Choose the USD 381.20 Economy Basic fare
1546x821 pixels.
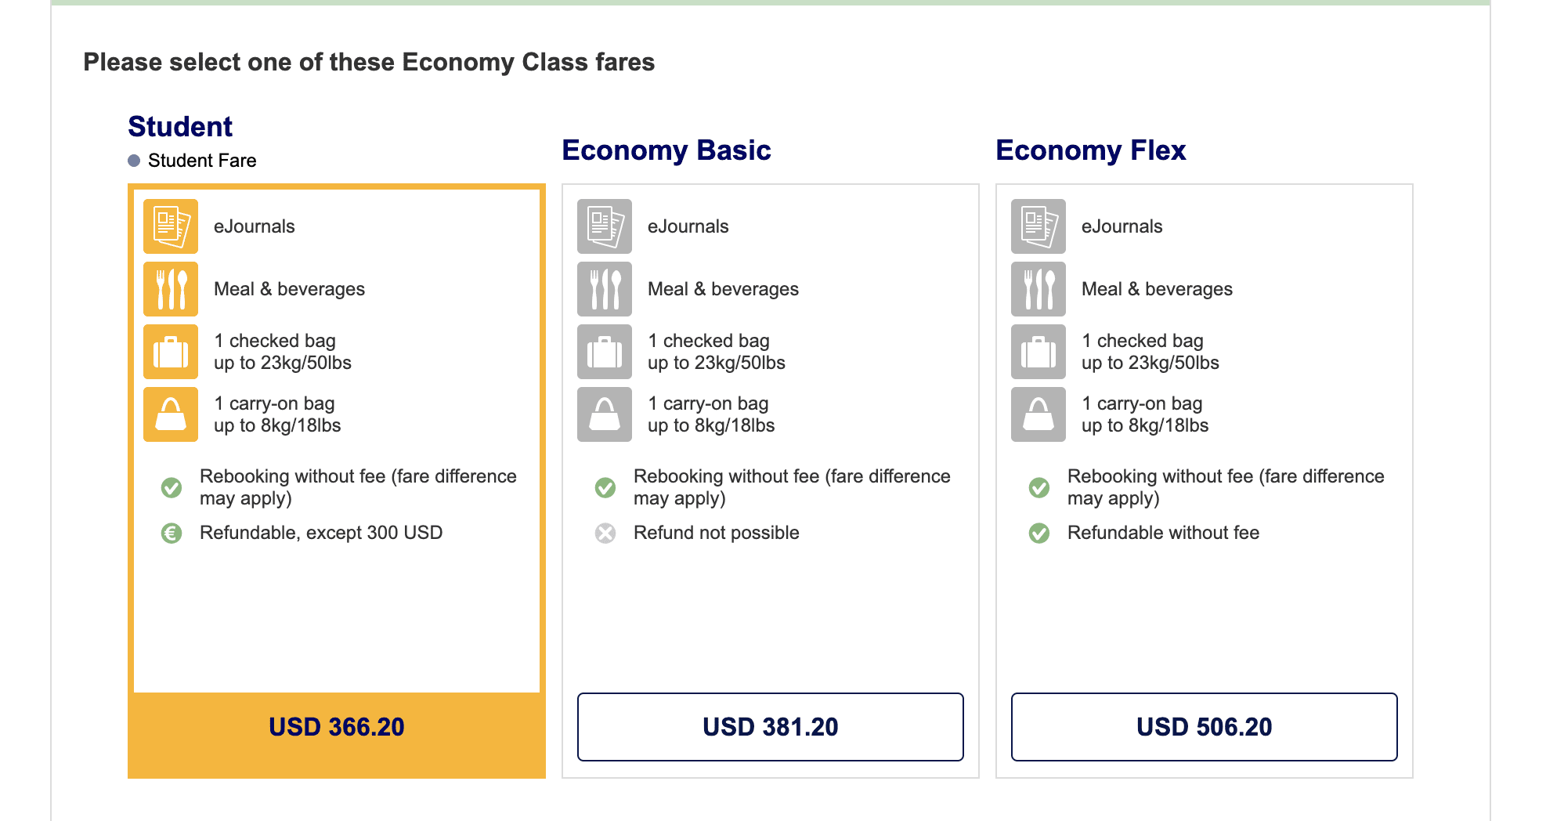(770, 727)
